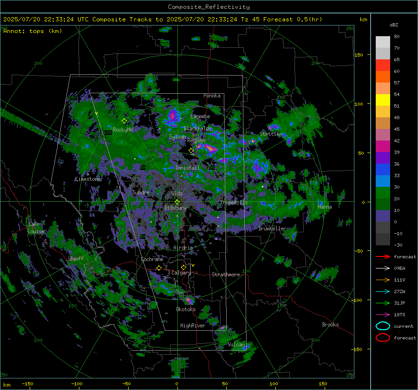Click the Sundre town label
This screenshot has height=390, width=418.
point(141,192)
